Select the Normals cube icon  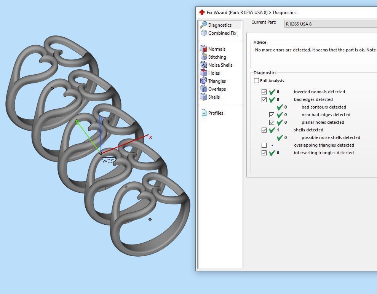coord(204,49)
